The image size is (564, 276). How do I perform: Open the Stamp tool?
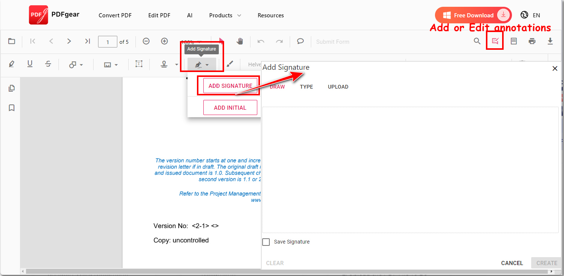(164, 64)
